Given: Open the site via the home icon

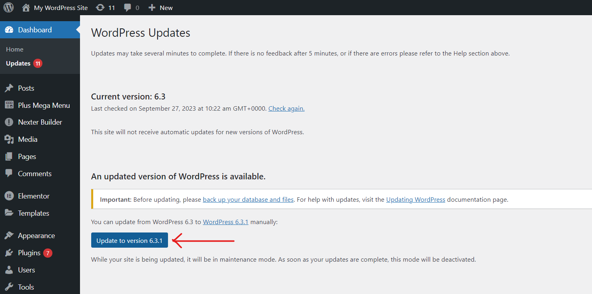Looking at the screenshot, I should (26, 7).
